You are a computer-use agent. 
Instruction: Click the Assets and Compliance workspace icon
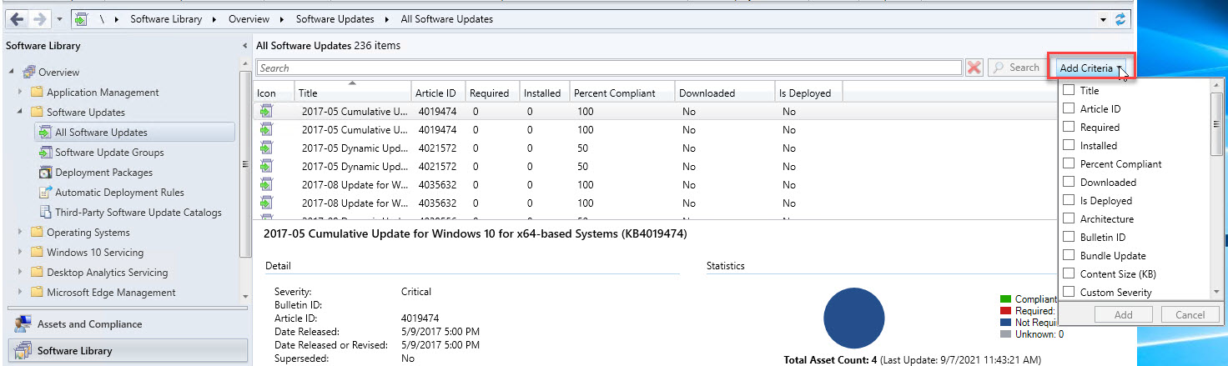[23, 324]
